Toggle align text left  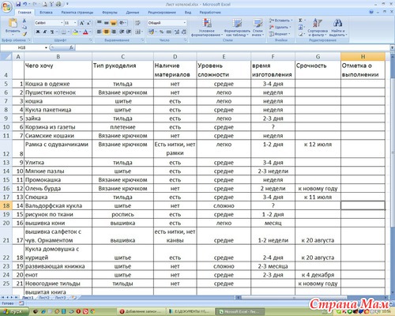pyautogui.click(x=100, y=32)
